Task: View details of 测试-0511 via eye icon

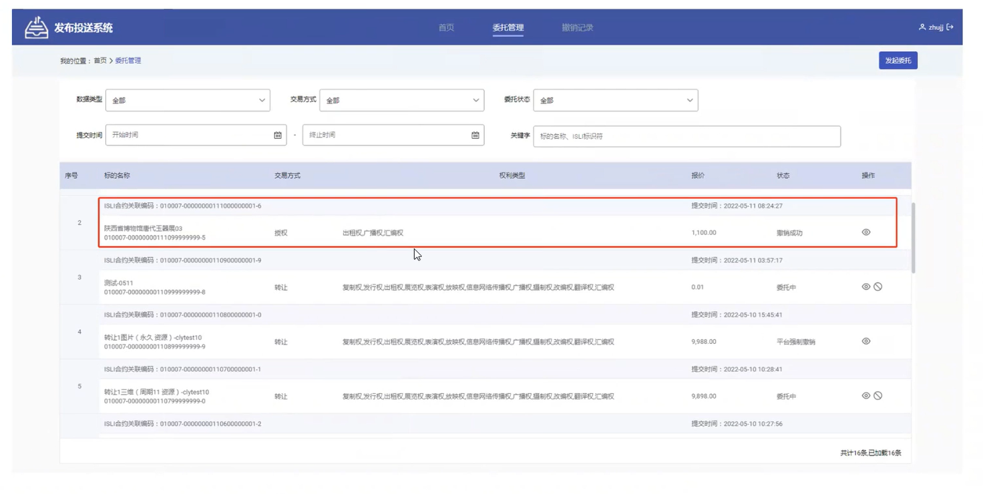Action: (x=866, y=287)
